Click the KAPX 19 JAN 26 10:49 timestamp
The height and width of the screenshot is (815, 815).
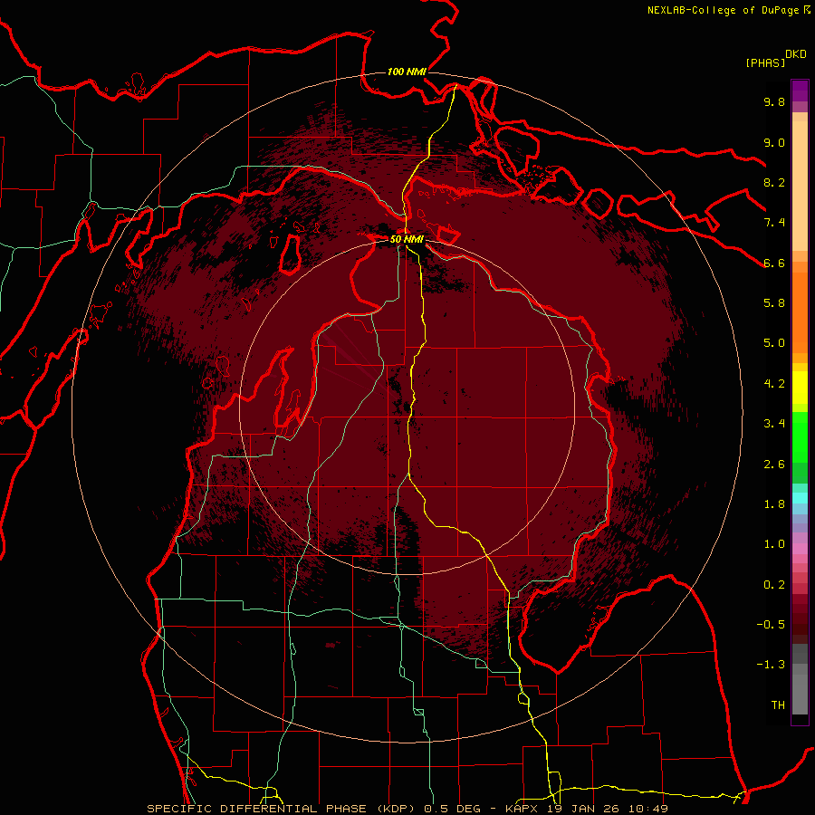(586, 809)
